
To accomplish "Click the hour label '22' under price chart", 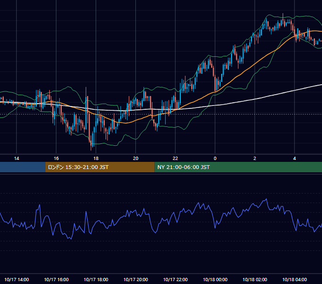I will coord(175,159).
